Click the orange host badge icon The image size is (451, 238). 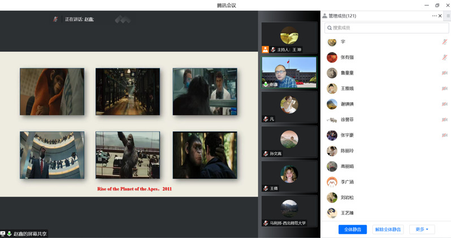pos(265,50)
